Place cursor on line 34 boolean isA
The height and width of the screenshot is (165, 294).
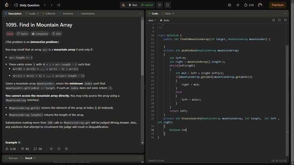(178, 130)
